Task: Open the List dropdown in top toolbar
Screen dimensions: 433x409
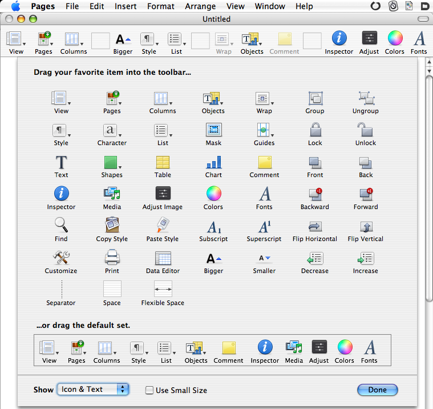Action: pyautogui.click(x=176, y=43)
